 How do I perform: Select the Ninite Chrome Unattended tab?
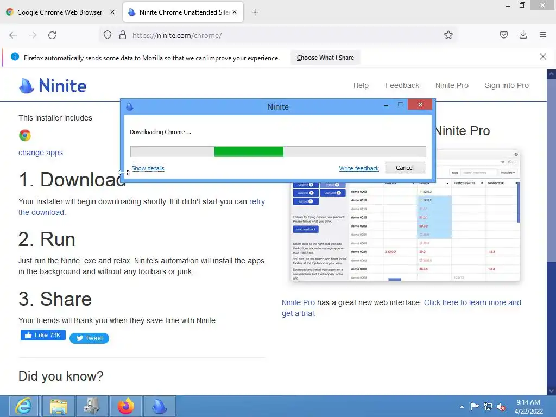[x=184, y=12]
